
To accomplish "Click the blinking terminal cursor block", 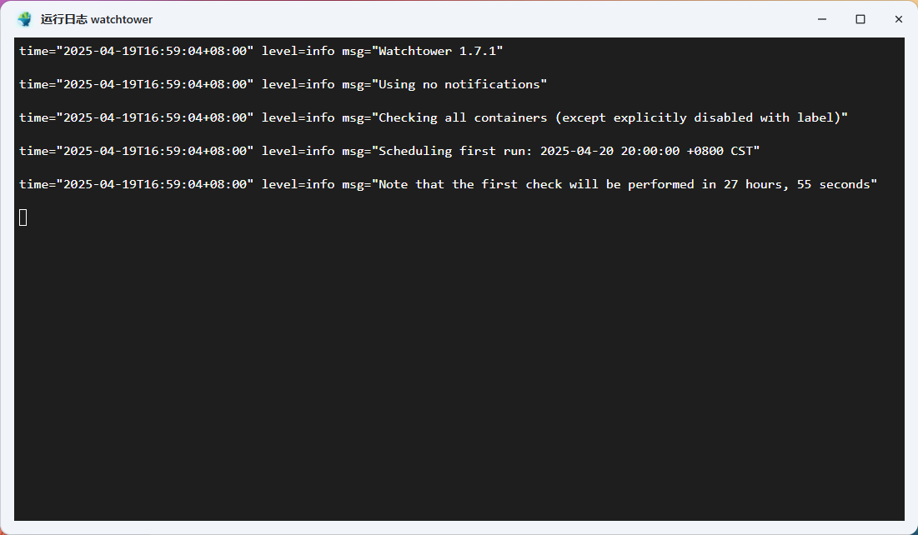I will click(x=23, y=217).
